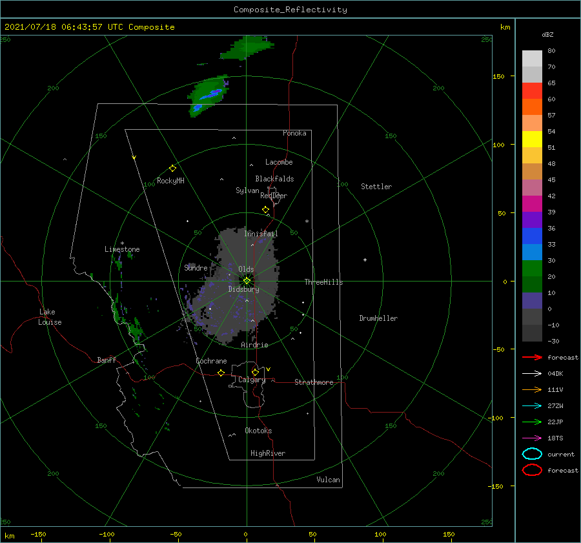Screen dimensions: 581x543
Task: Click the radar center marker near Olds
Action: 247,281
